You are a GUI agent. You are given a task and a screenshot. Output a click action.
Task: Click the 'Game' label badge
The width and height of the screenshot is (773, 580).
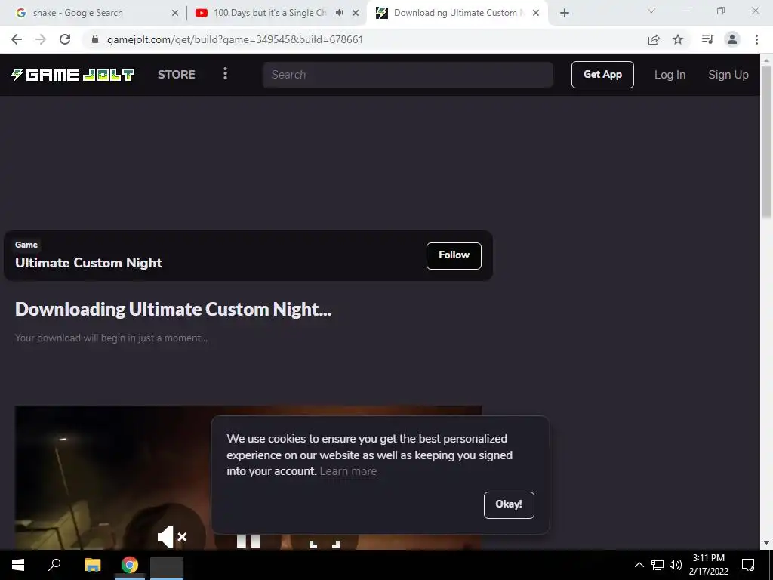click(26, 245)
